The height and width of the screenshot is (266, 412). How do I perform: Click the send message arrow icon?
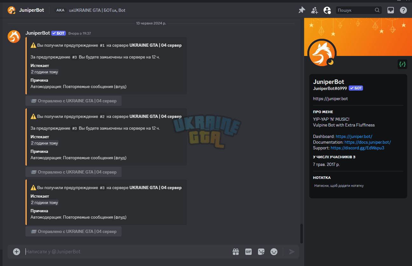(292, 252)
